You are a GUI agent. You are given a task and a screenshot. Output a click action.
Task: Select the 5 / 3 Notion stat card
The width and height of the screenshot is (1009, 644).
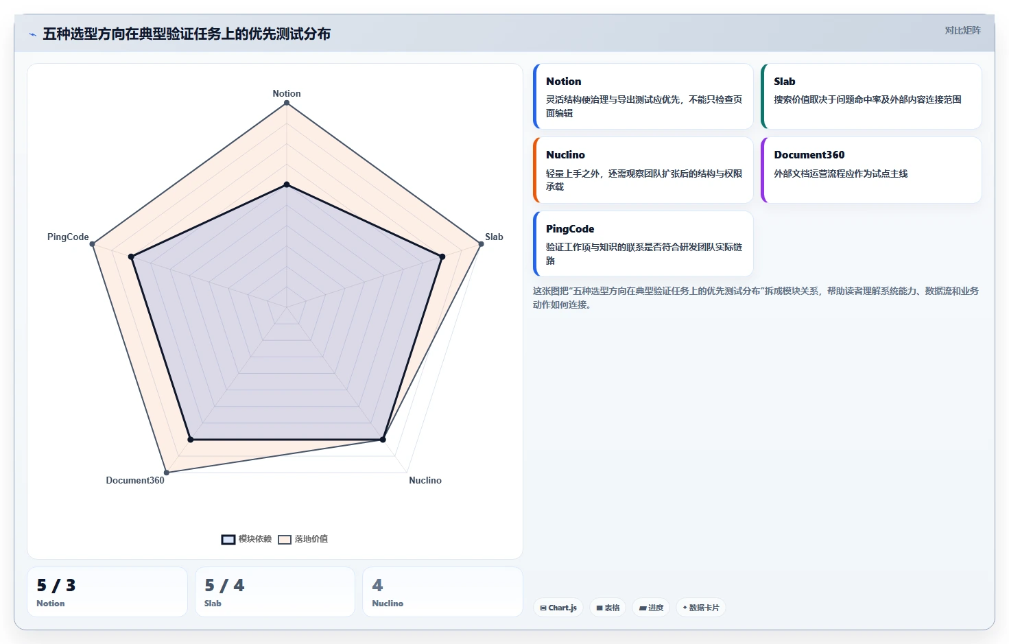[x=107, y=592]
